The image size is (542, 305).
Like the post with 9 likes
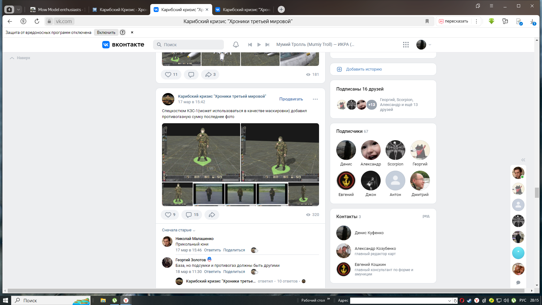170,215
